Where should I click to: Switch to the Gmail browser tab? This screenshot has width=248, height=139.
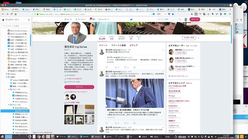[x=15, y=9]
